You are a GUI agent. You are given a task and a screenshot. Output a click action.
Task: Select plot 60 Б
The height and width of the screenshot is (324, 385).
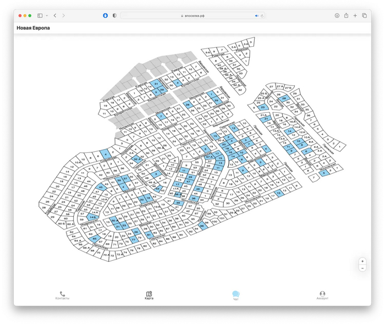62,224
